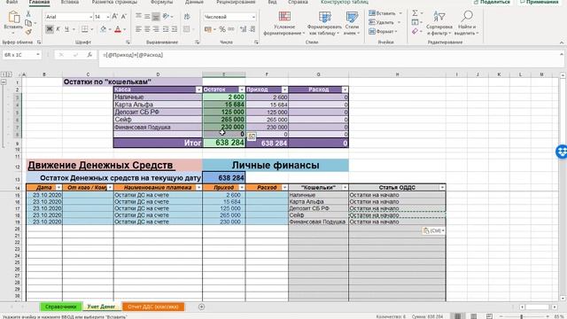Image resolution: width=567 pixels, height=319 pixels.
Task: Open Cell Styles (Стили ячеек)
Action: coord(352,23)
